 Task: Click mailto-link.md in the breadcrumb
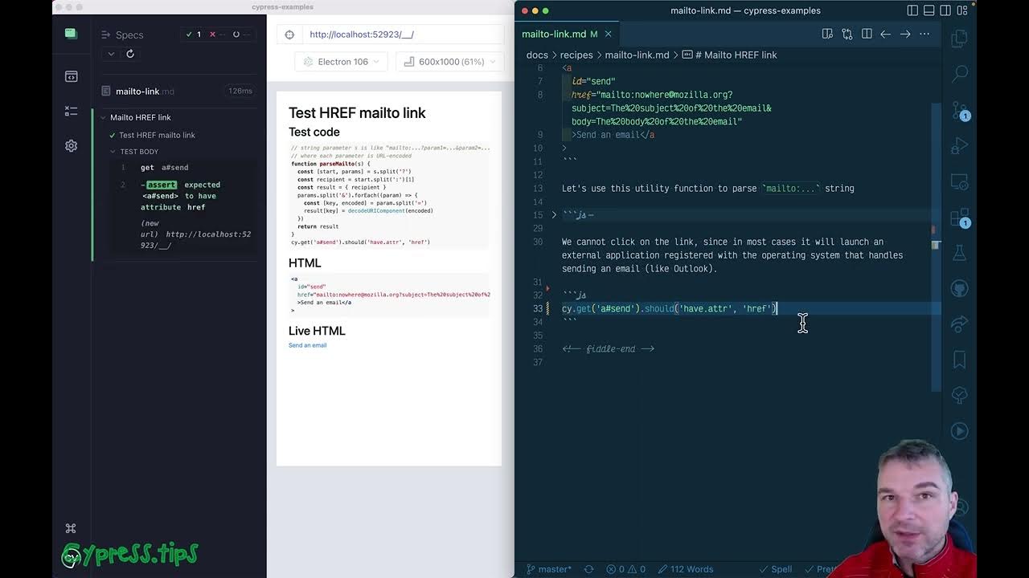click(x=637, y=55)
